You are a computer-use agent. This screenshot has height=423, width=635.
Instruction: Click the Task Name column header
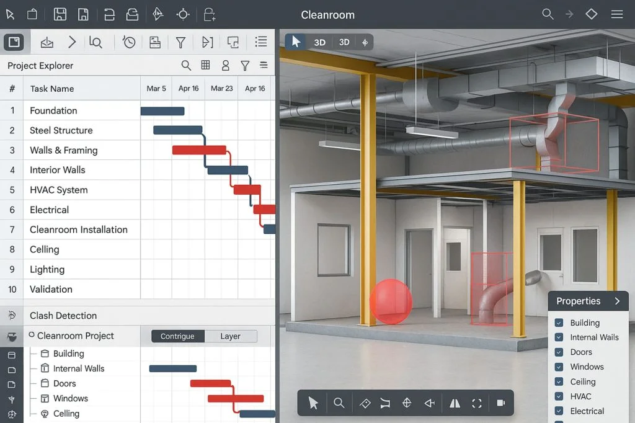point(52,89)
